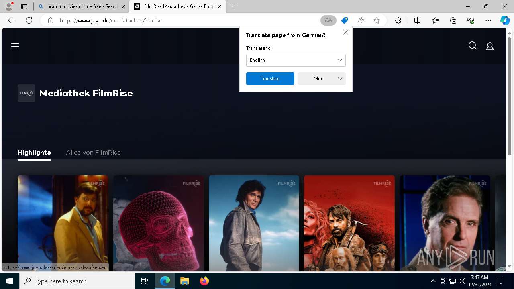Switch to the Highlights tab
This screenshot has height=289, width=514.
pyautogui.click(x=34, y=153)
